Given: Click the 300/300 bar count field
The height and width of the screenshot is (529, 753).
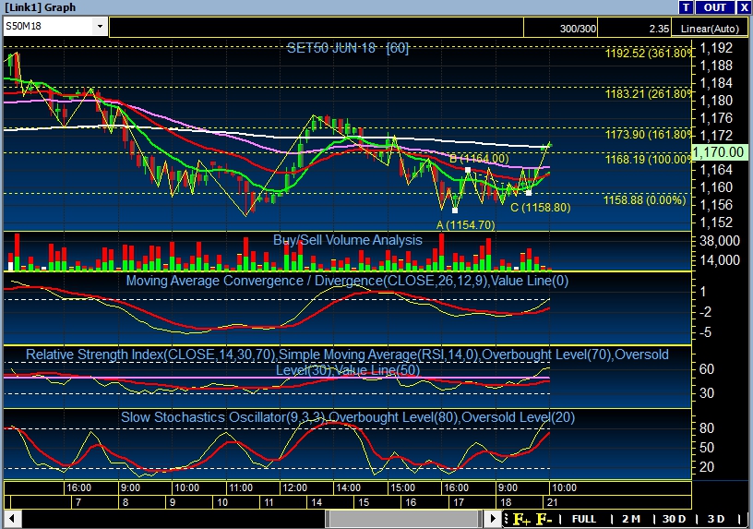Looking at the screenshot, I should [560, 29].
